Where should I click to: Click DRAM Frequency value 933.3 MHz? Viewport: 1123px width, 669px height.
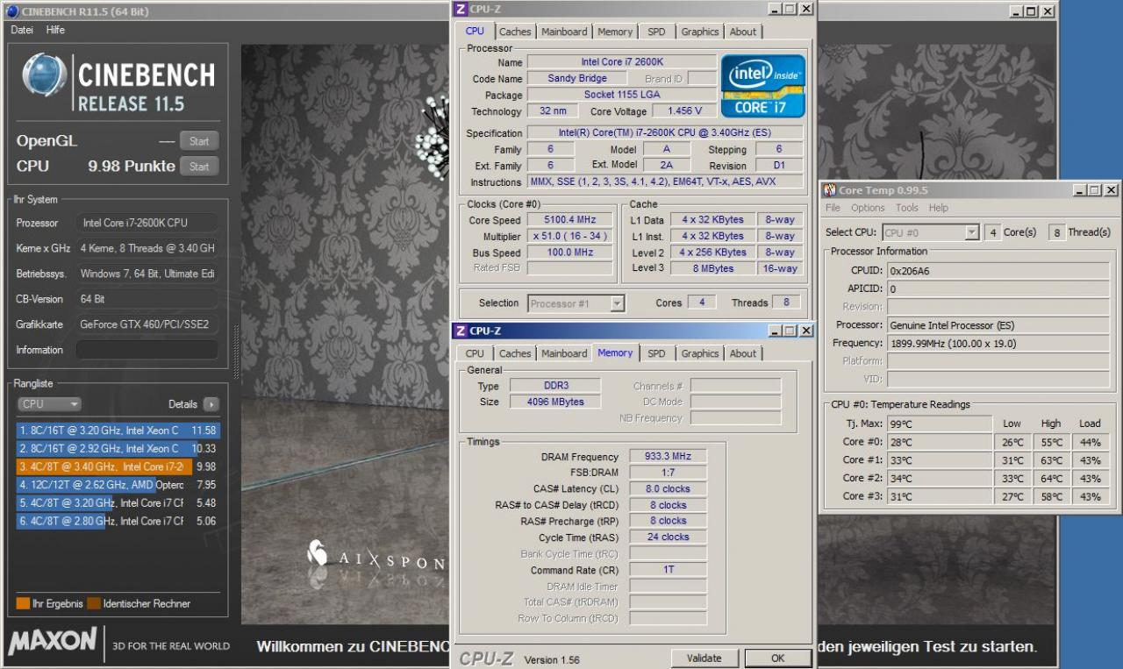(x=668, y=457)
